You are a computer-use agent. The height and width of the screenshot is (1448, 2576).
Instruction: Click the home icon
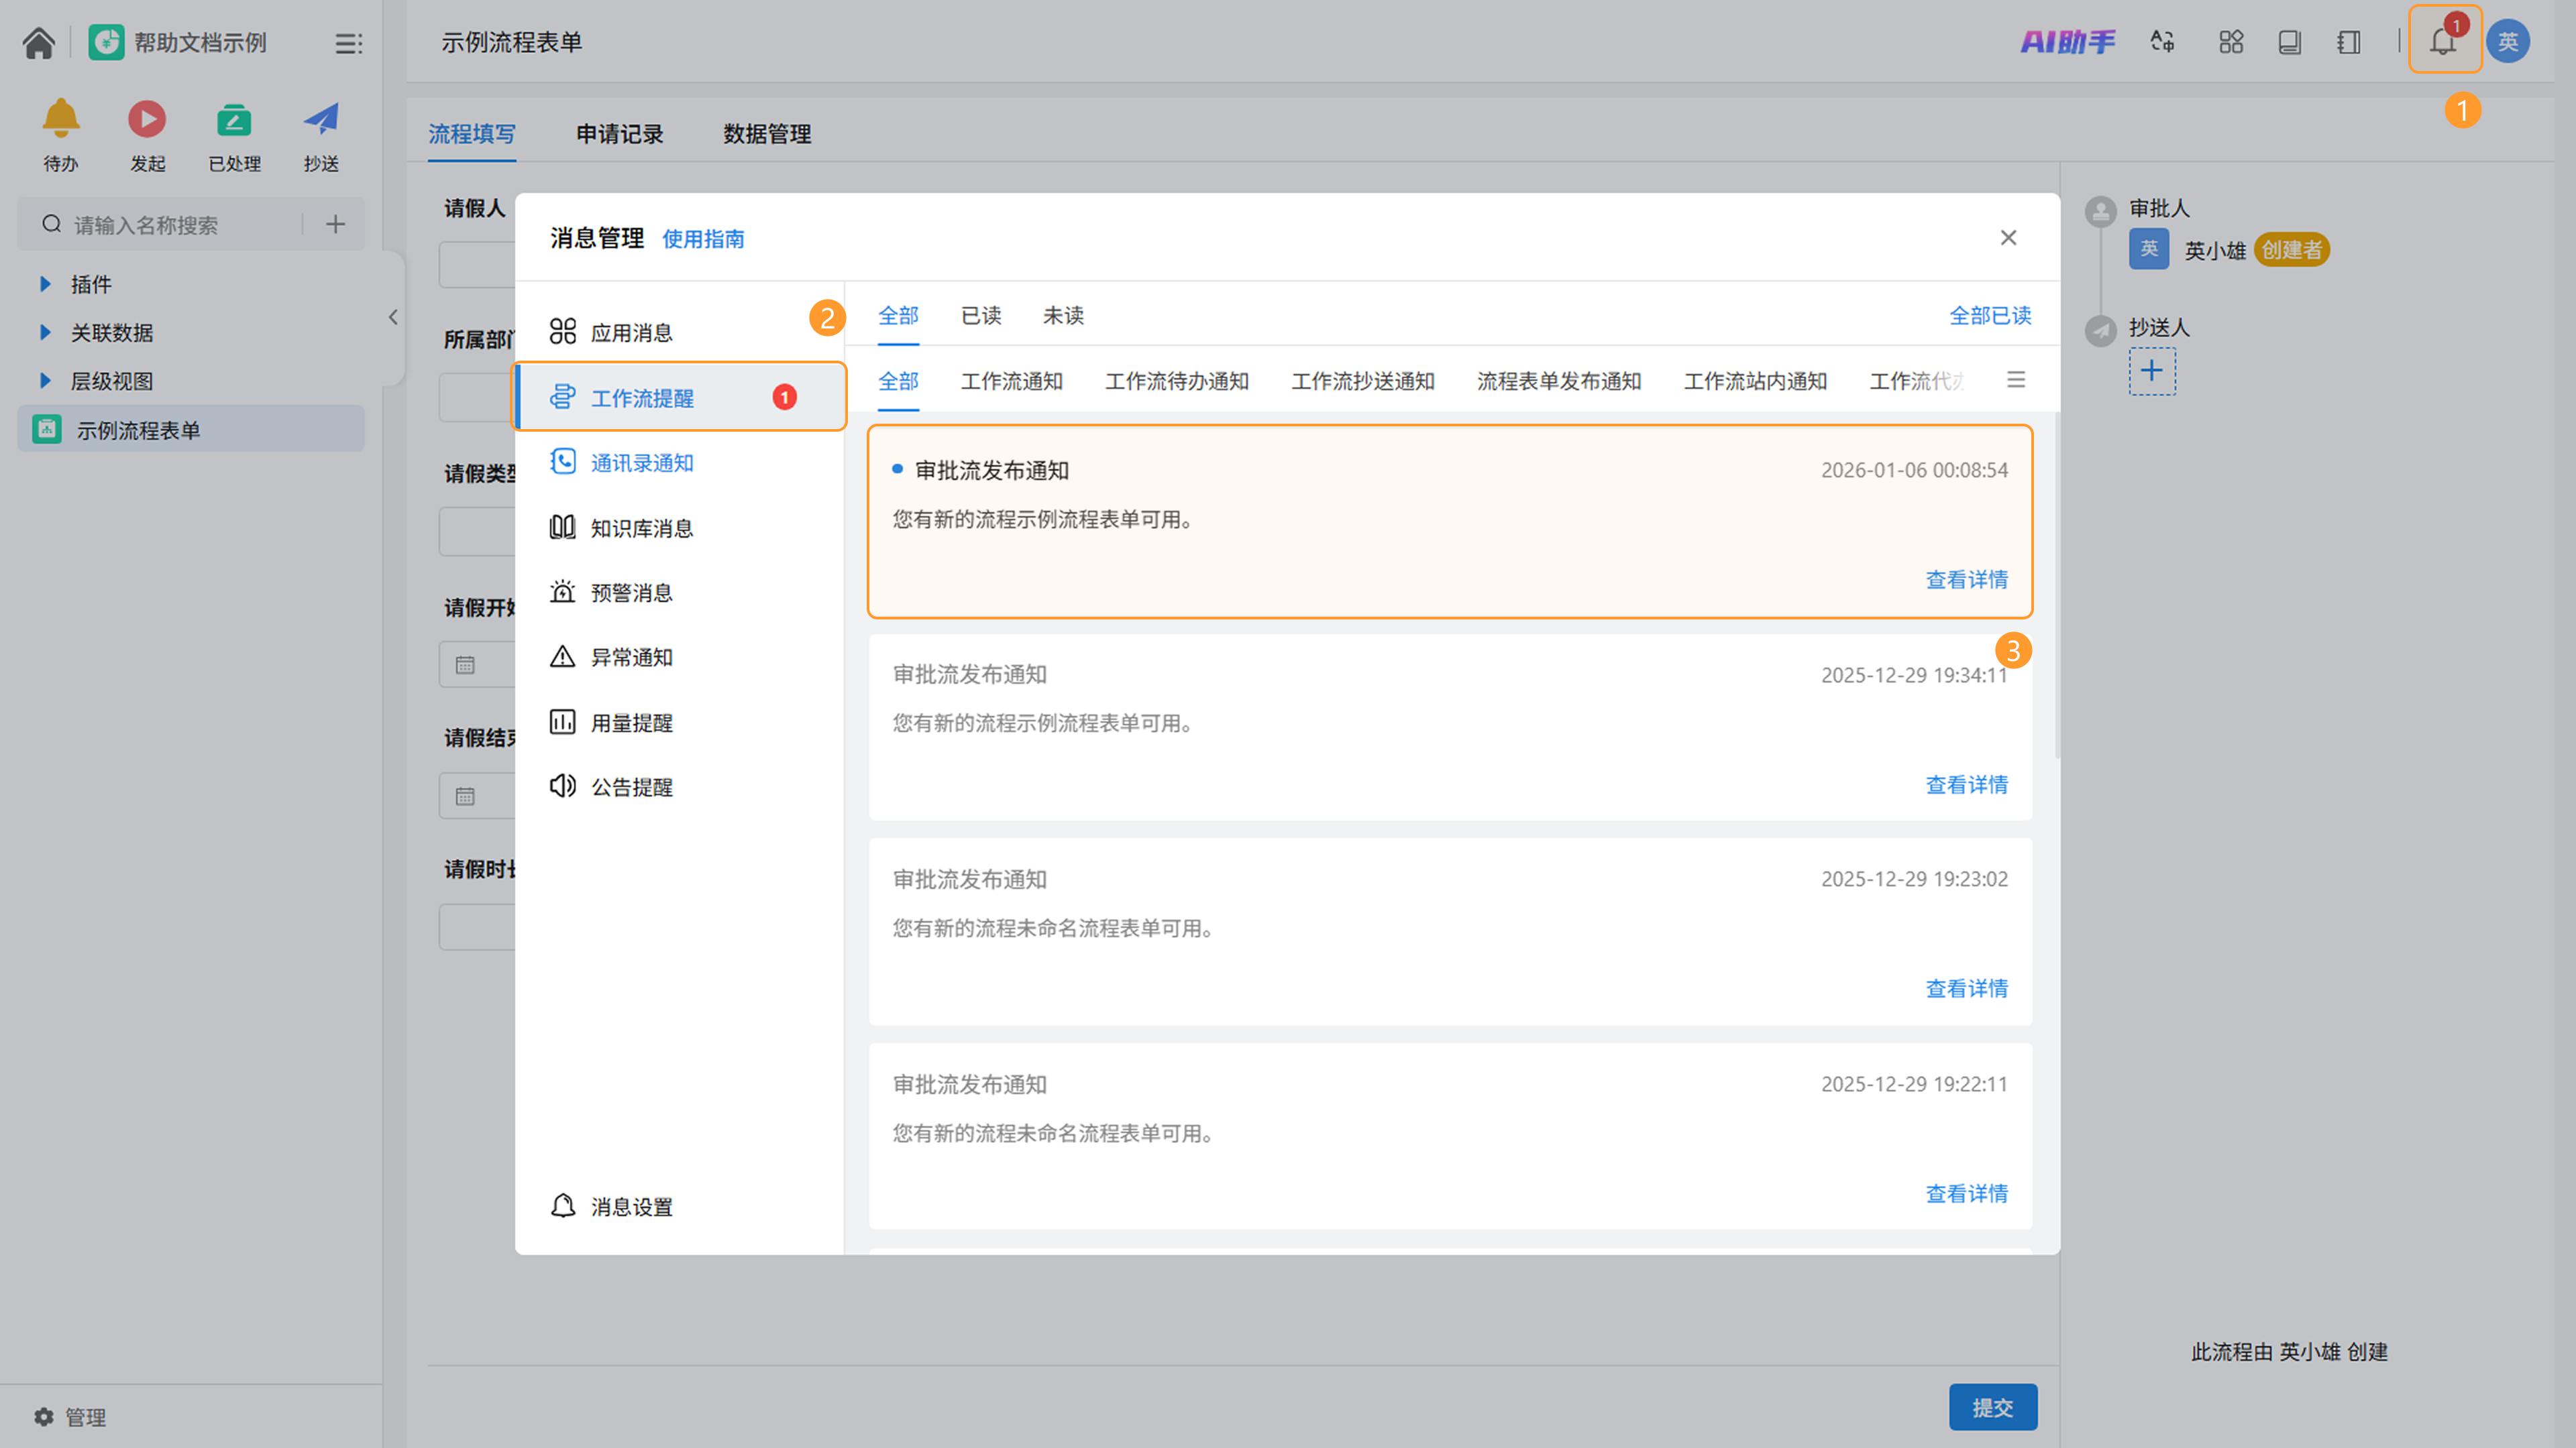[39, 43]
